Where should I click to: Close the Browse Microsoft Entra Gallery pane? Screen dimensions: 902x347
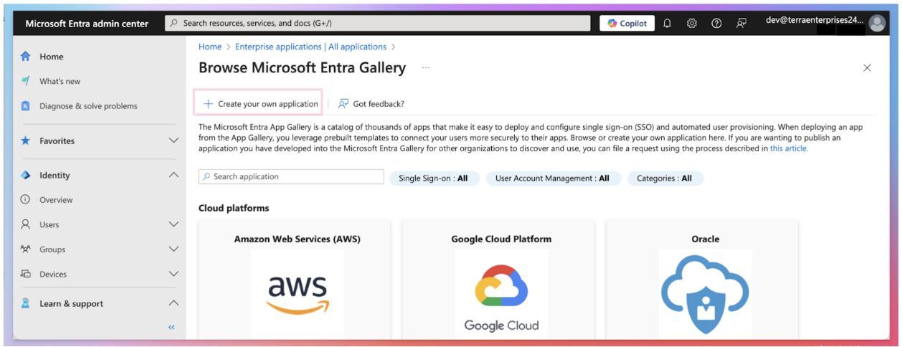[867, 68]
